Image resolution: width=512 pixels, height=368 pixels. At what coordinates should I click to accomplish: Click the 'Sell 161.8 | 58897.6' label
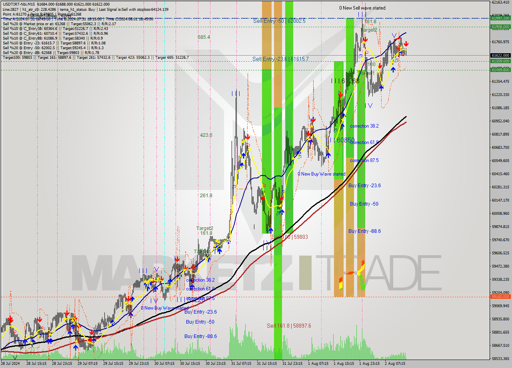pos(289,326)
